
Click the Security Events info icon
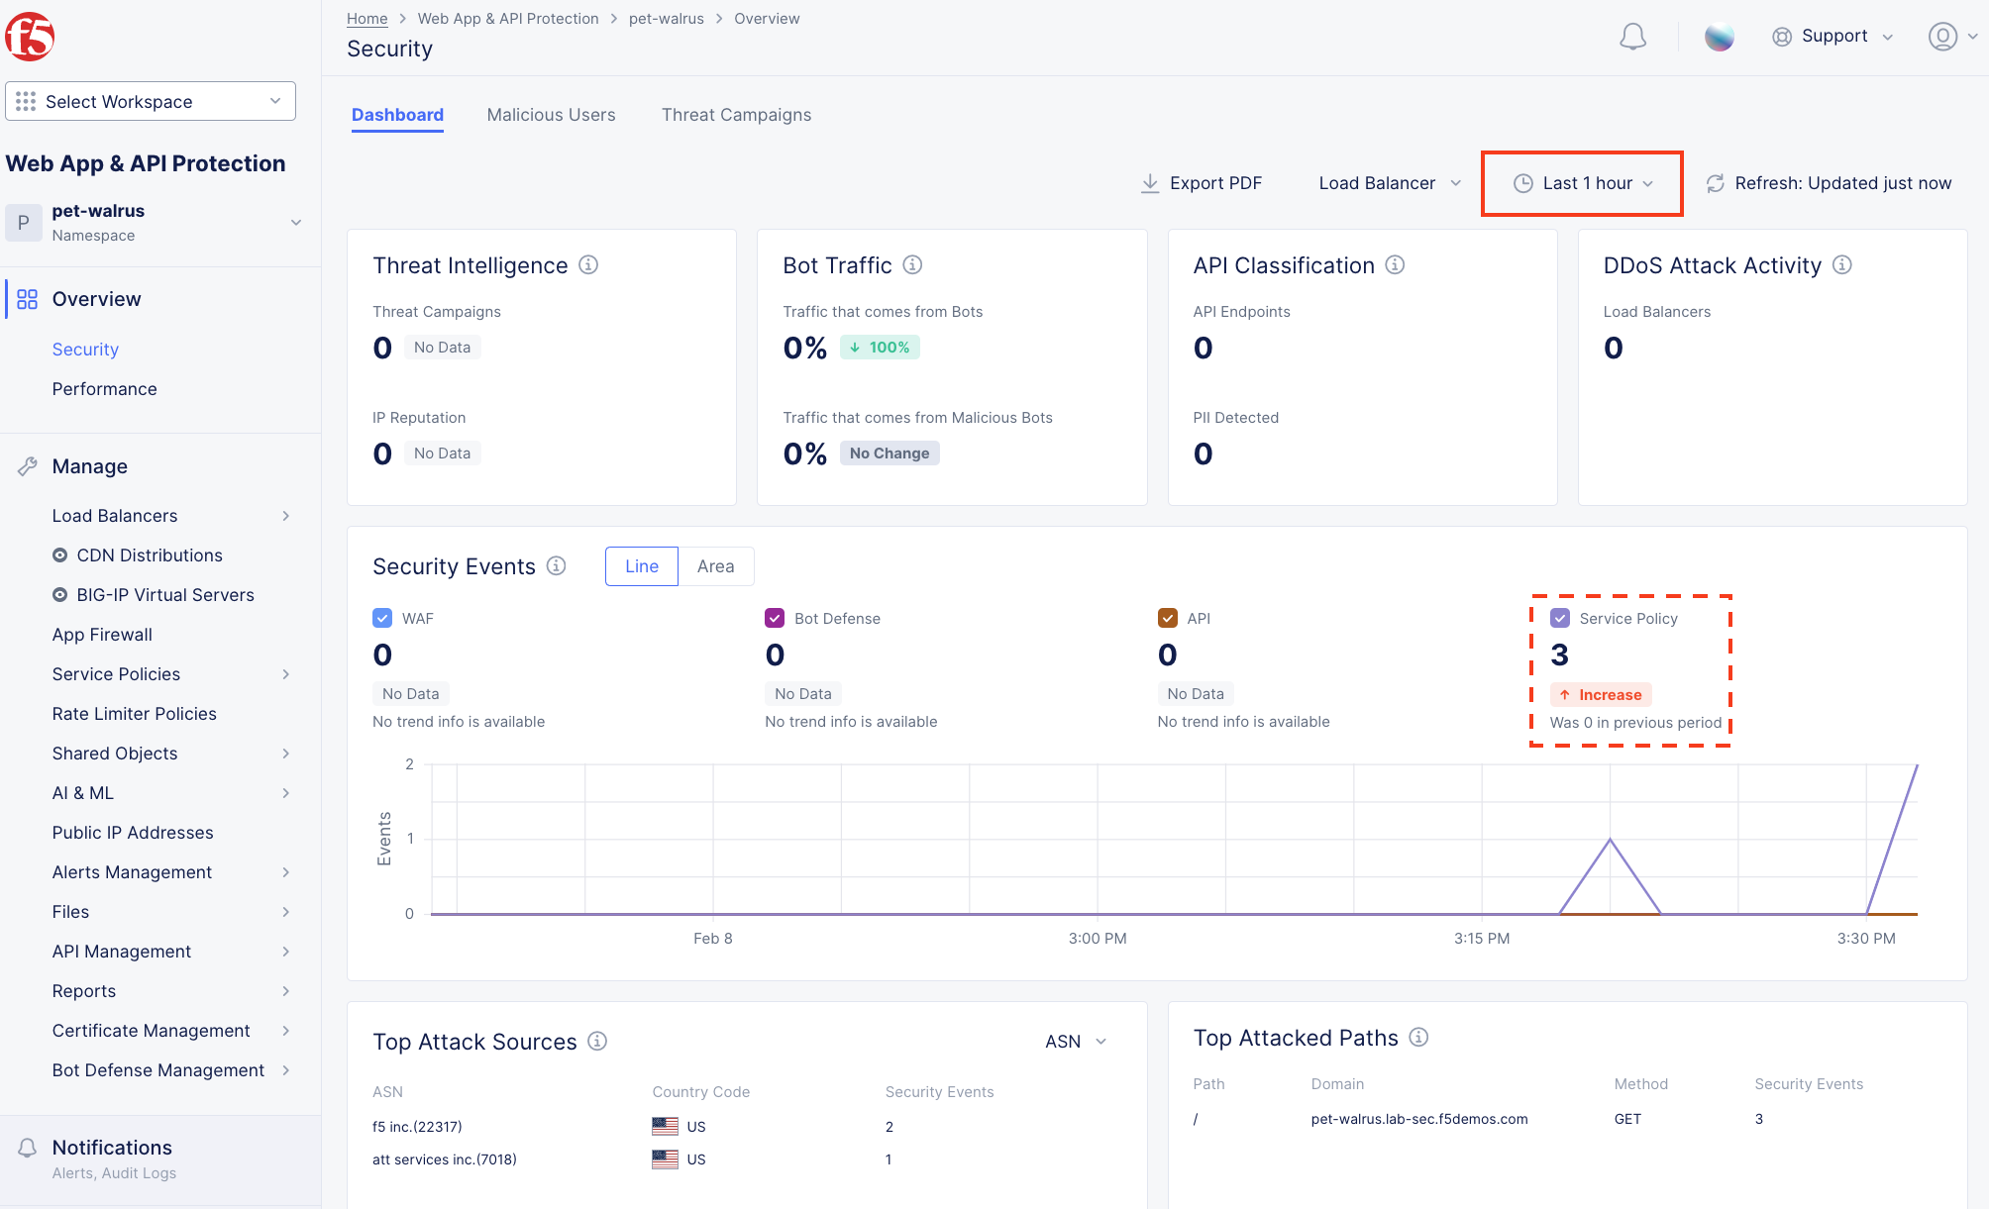557,565
